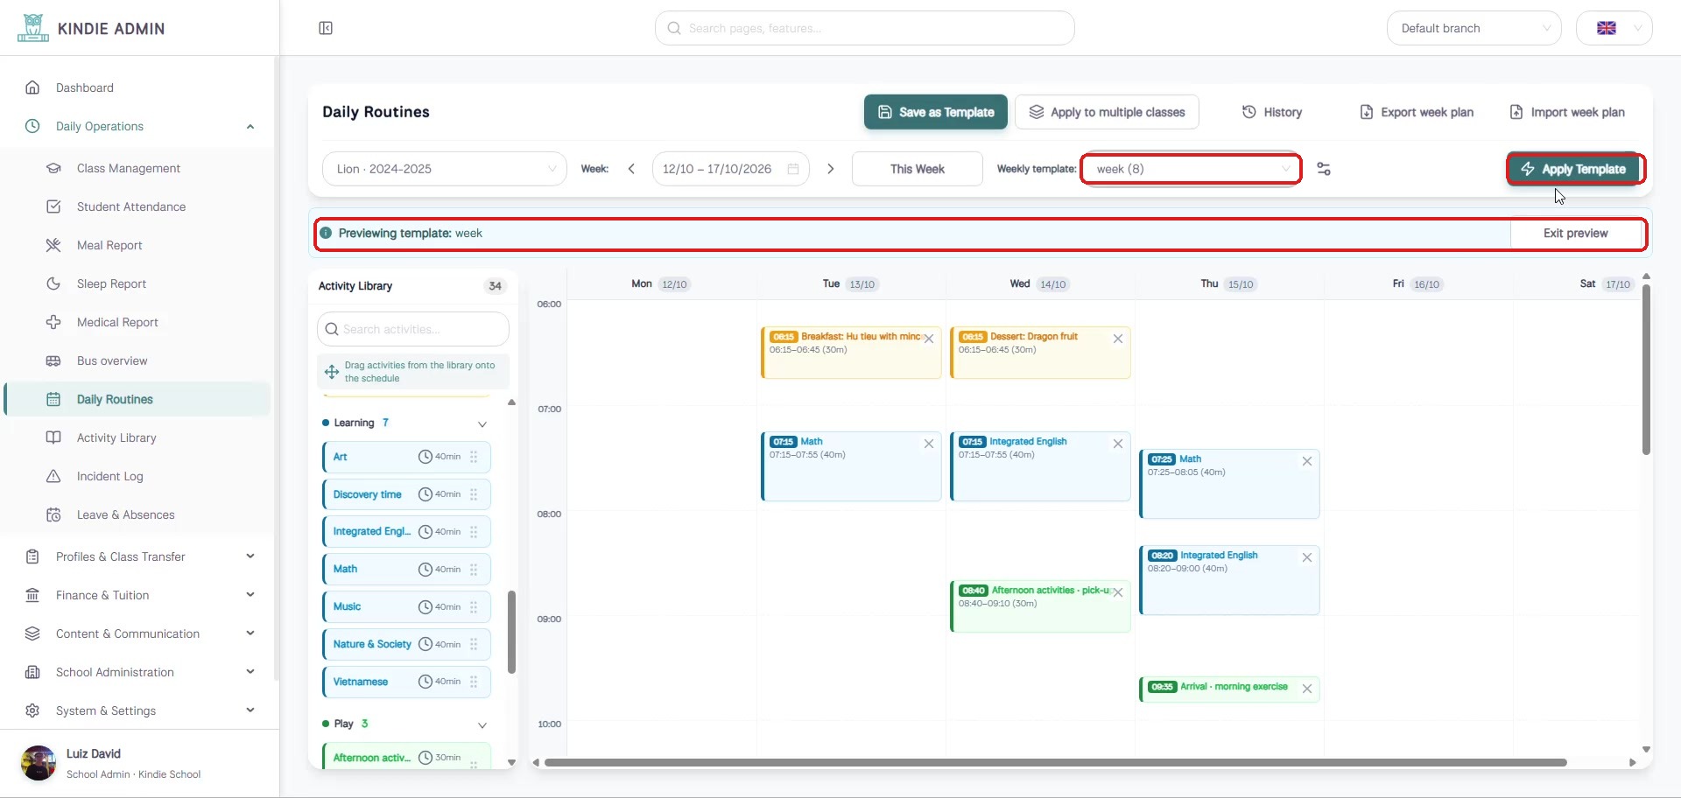This screenshot has width=1681, height=798.
Task: Remove Wednesday Dessert Dragon fruit activity
Action: (x=1118, y=339)
